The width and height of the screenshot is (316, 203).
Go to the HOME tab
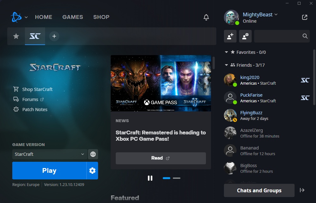(44, 17)
